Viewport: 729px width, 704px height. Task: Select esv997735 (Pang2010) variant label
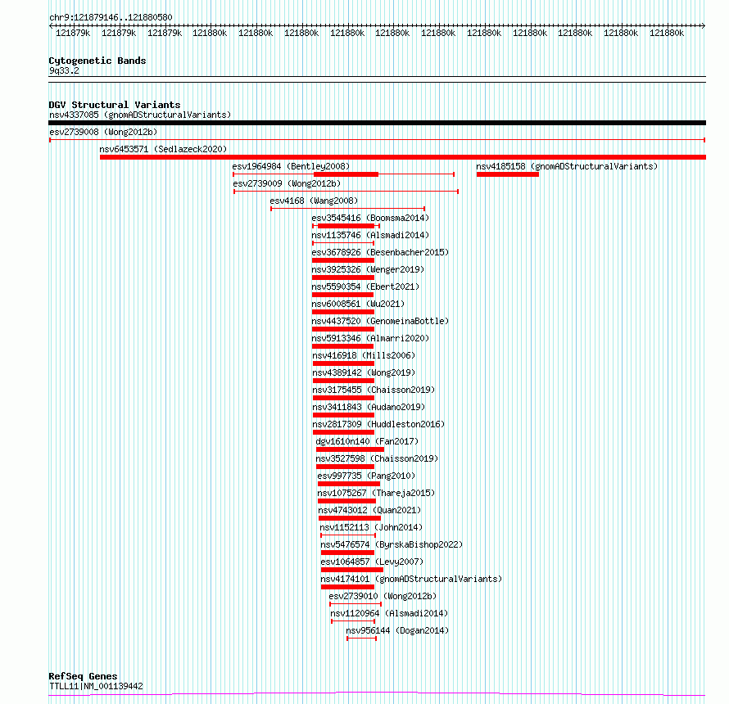coord(366,476)
